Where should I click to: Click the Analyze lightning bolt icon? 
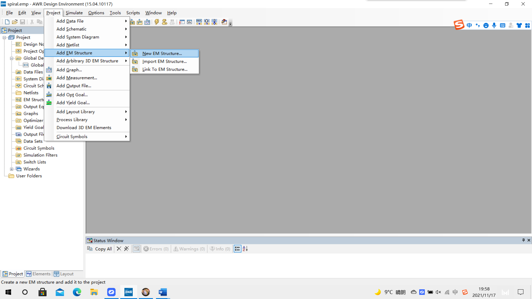pyautogui.click(x=157, y=22)
